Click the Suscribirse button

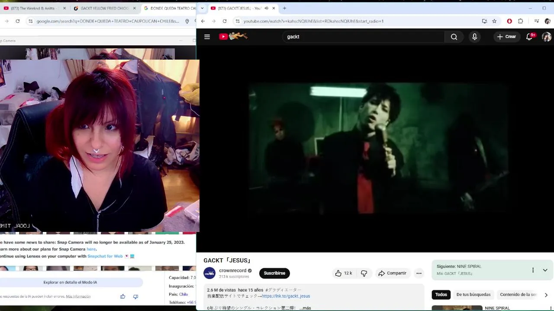coord(274,273)
